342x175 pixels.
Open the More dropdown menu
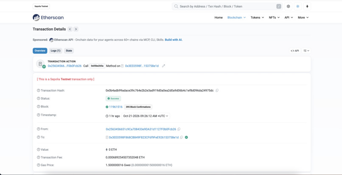303,17
